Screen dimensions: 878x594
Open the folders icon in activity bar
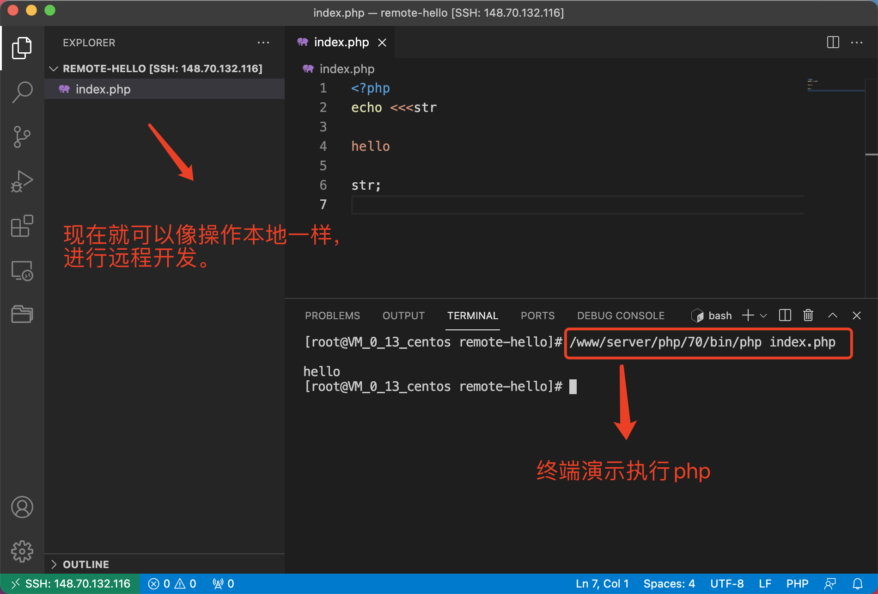(22, 314)
